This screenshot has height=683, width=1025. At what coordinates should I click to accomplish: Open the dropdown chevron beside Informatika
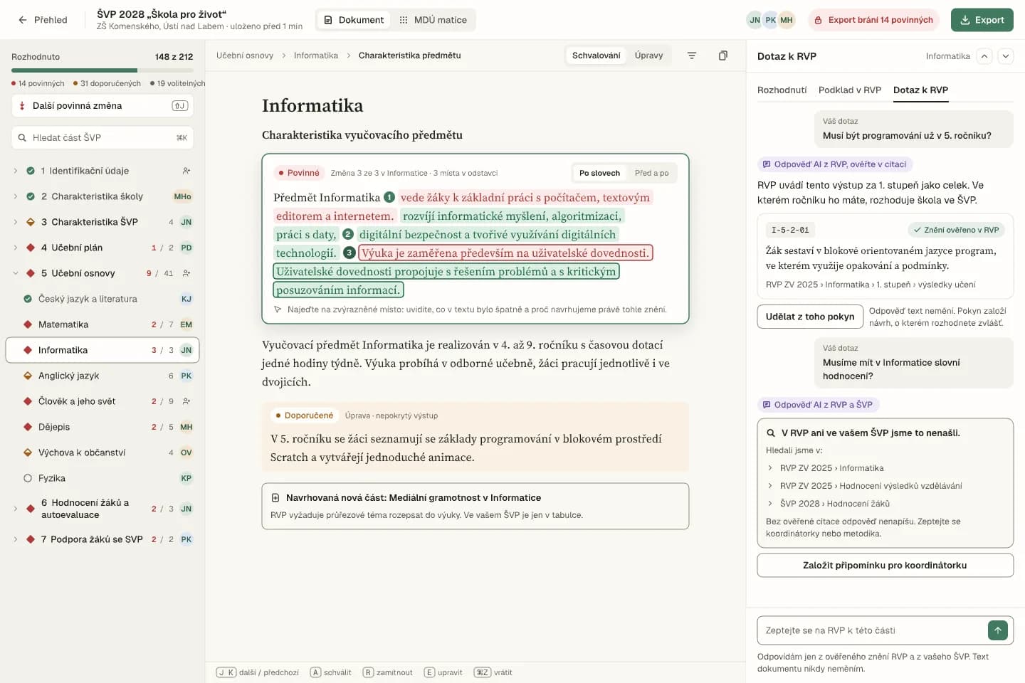tap(1006, 56)
